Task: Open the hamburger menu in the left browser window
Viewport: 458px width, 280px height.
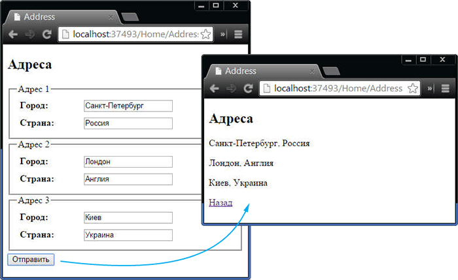Action: (238, 35)
